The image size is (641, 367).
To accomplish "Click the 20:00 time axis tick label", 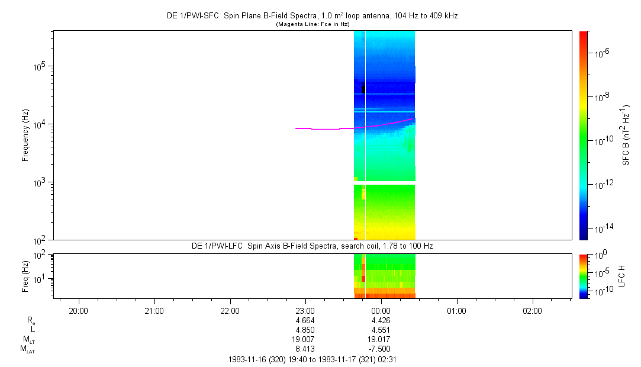I will pyautogui.click(x=78, y=311).
